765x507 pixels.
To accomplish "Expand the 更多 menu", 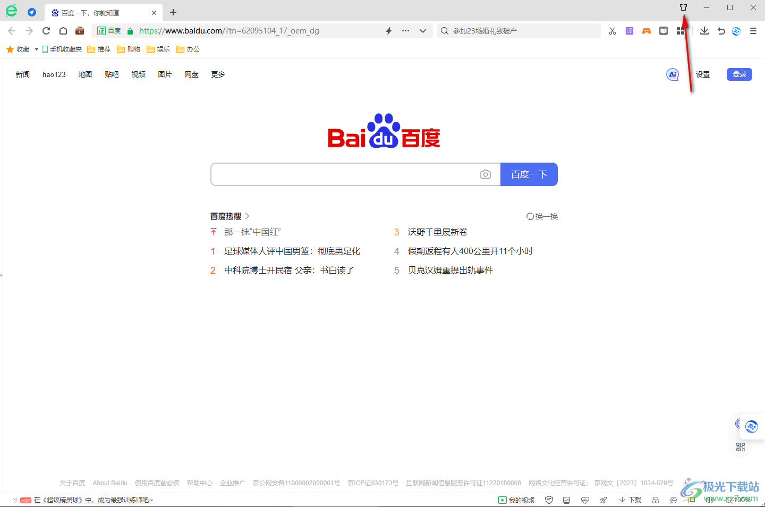I will 218,74.
